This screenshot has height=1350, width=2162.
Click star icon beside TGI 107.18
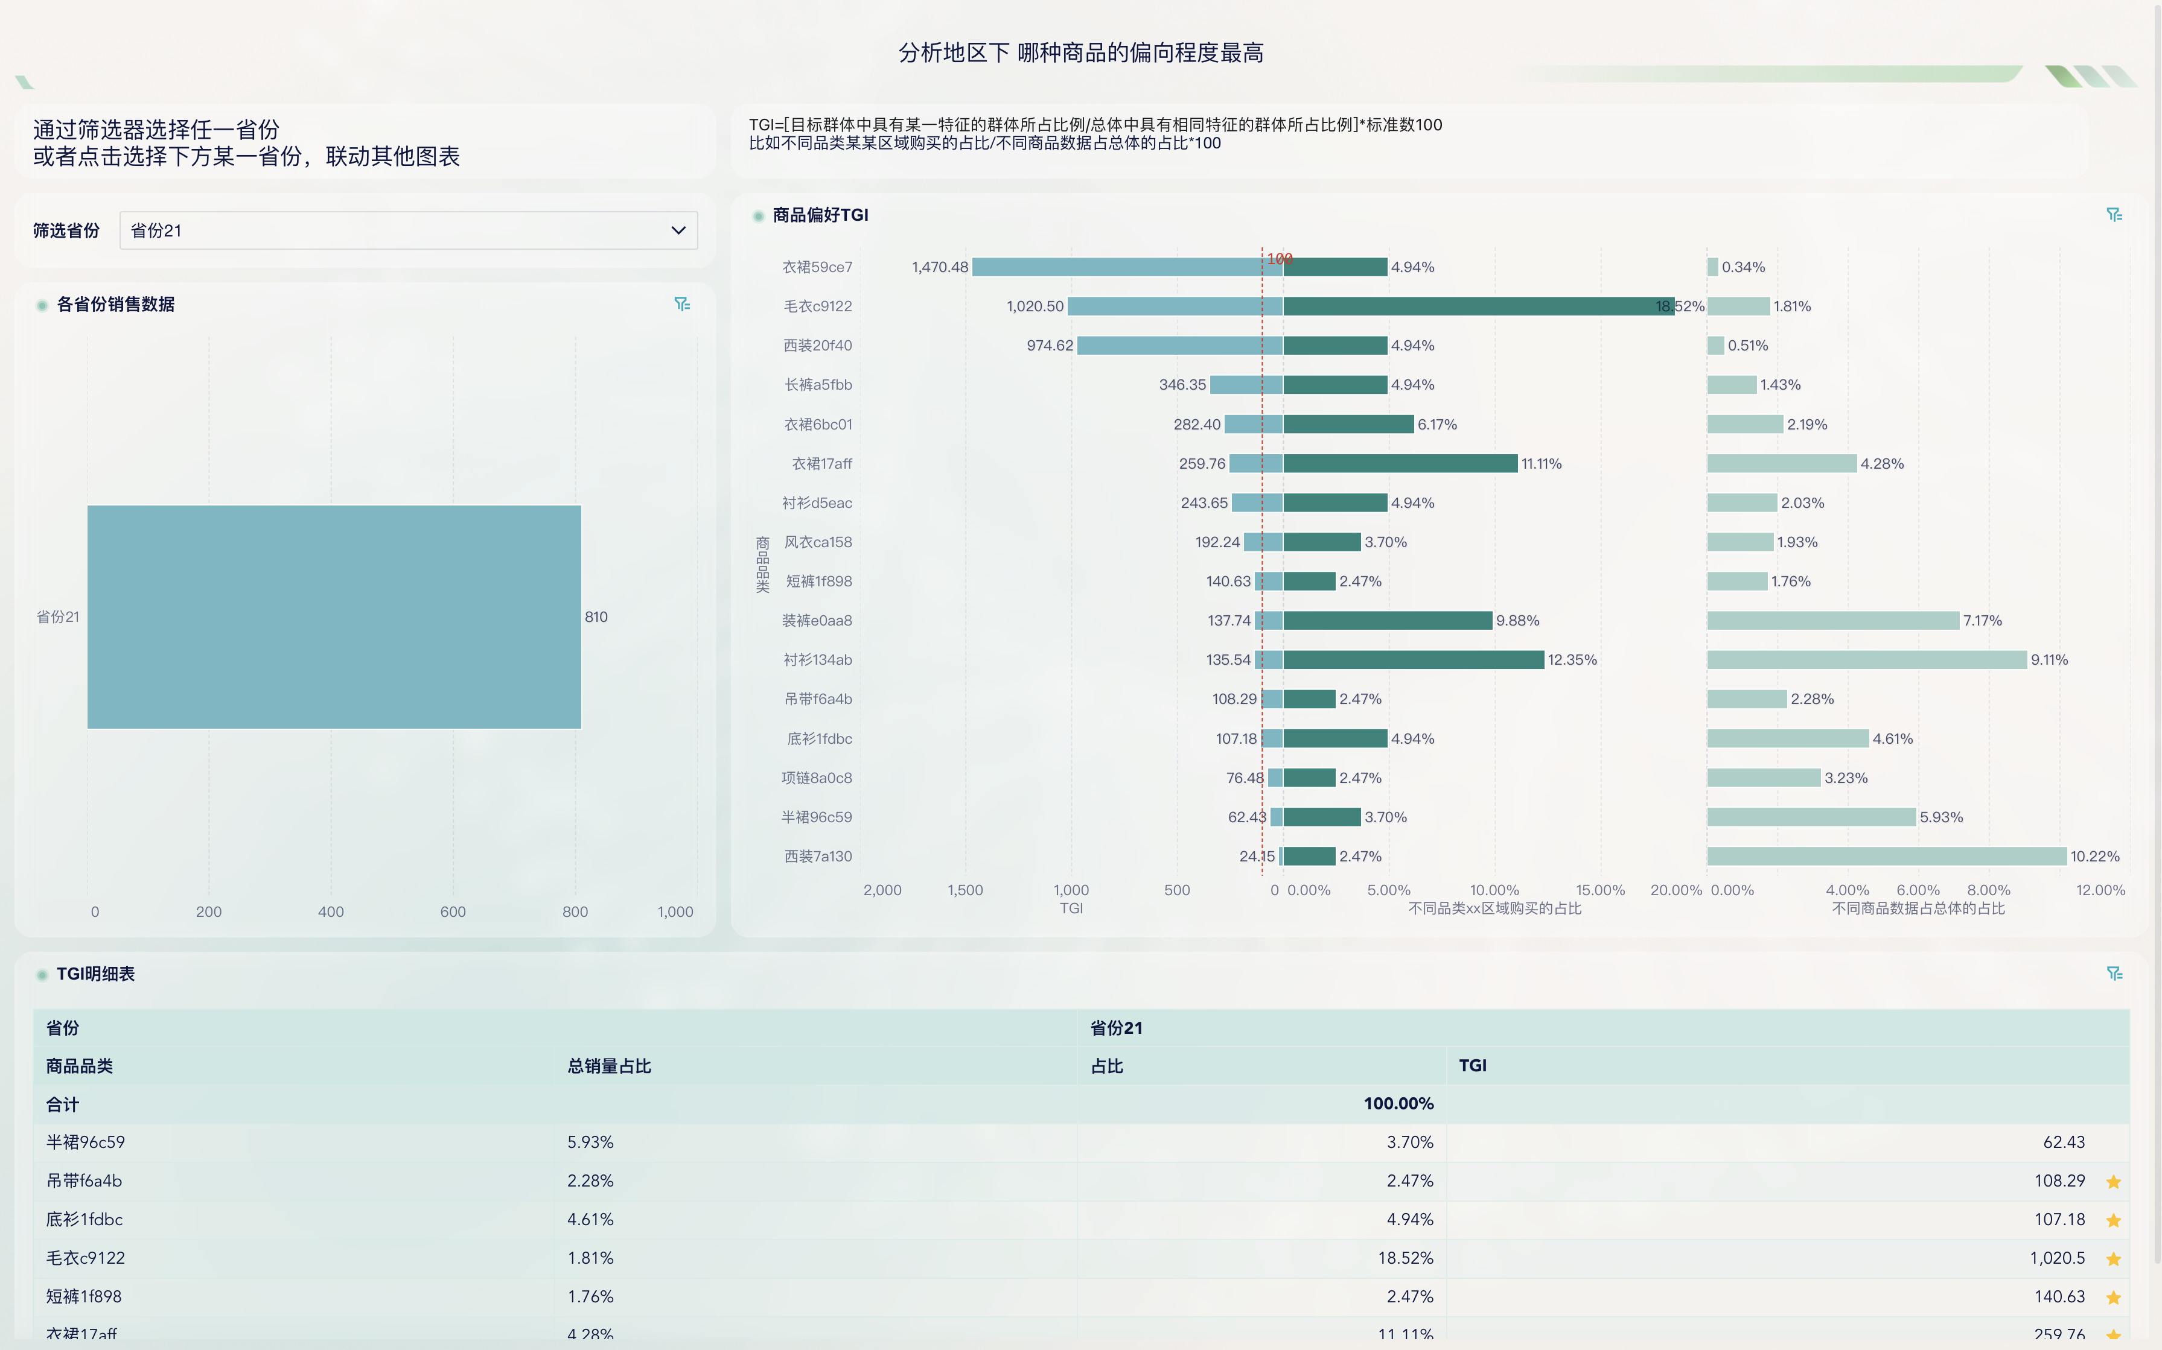2113,1220
